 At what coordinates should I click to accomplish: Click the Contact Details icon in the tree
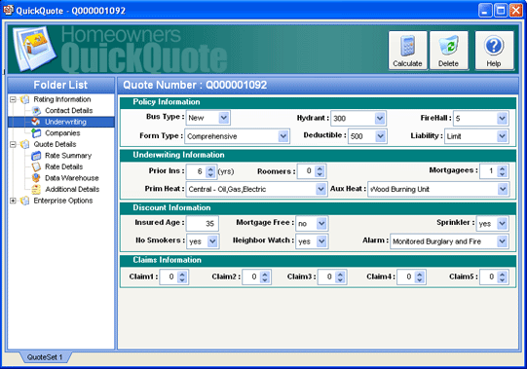pos(36,111)
